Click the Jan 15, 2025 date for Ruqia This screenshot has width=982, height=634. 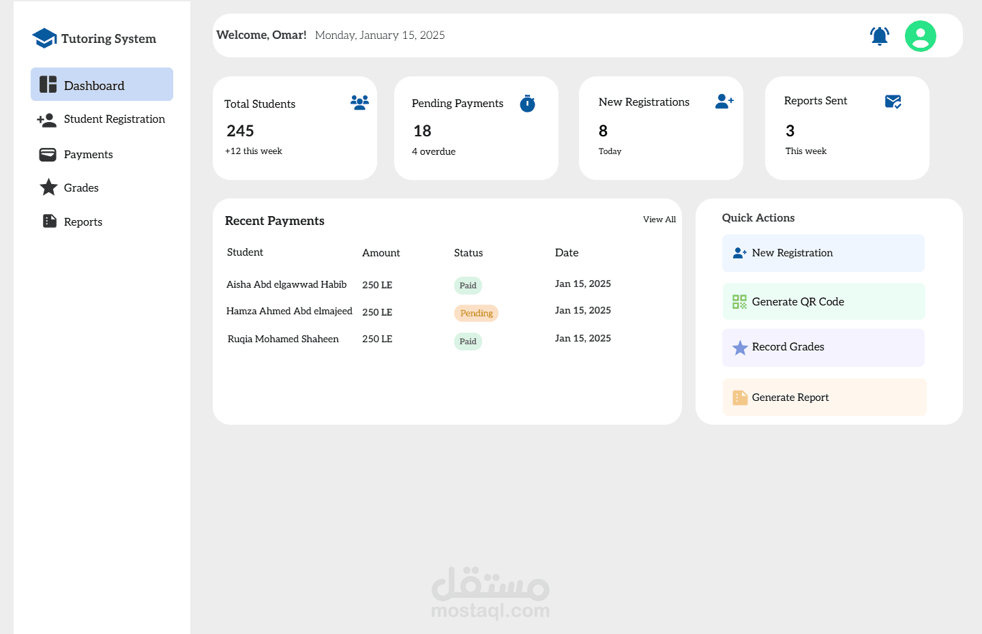583,338
